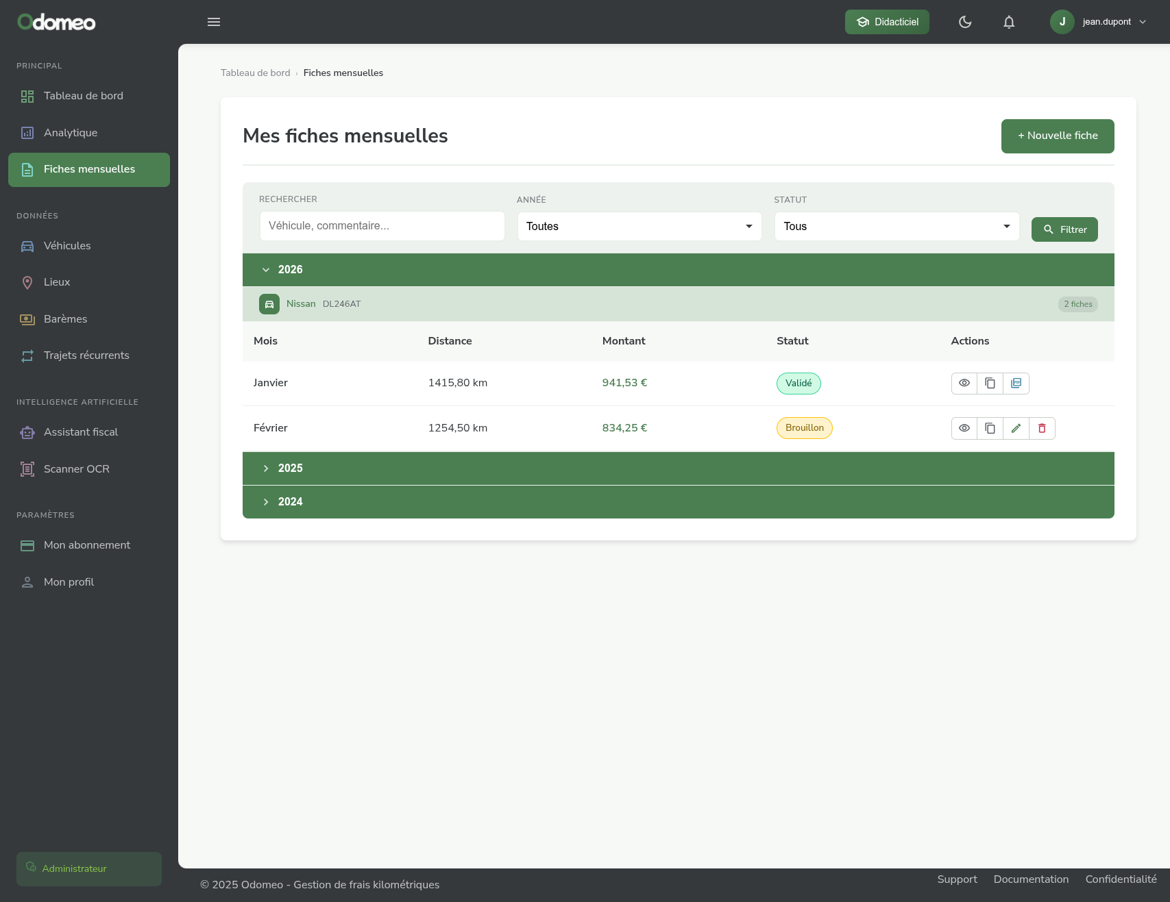
Task: Delete the Février draft sheet
Action: (x=1042, y=428)
